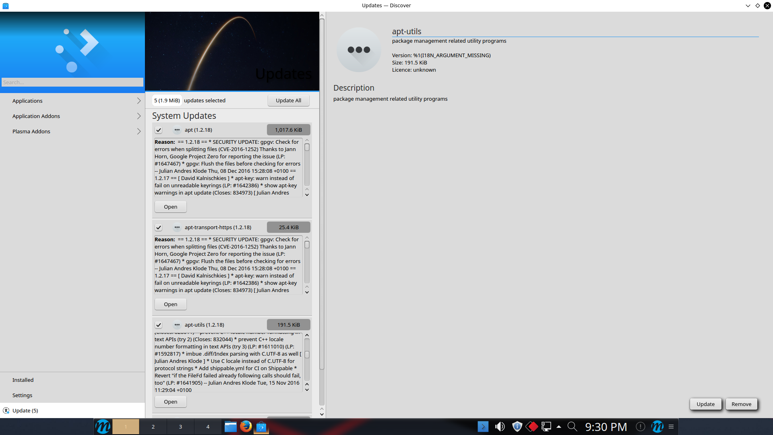Screen dimensions: 773x435
Task: Open the Installed section
Action: 23,380
